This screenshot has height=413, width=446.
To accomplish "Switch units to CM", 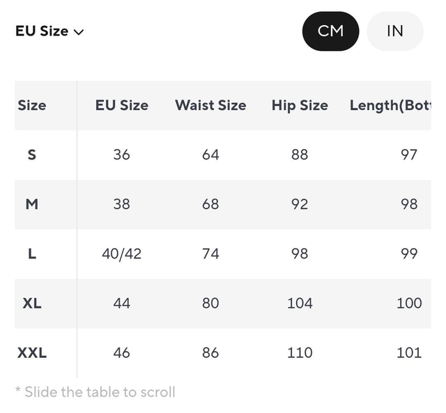I will point(330,31).
